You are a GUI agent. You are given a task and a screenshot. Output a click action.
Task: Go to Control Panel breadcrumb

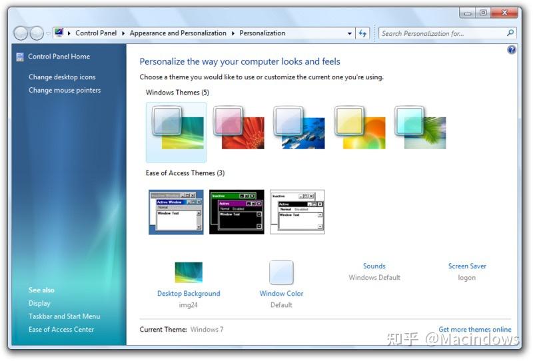coord(96,33)
